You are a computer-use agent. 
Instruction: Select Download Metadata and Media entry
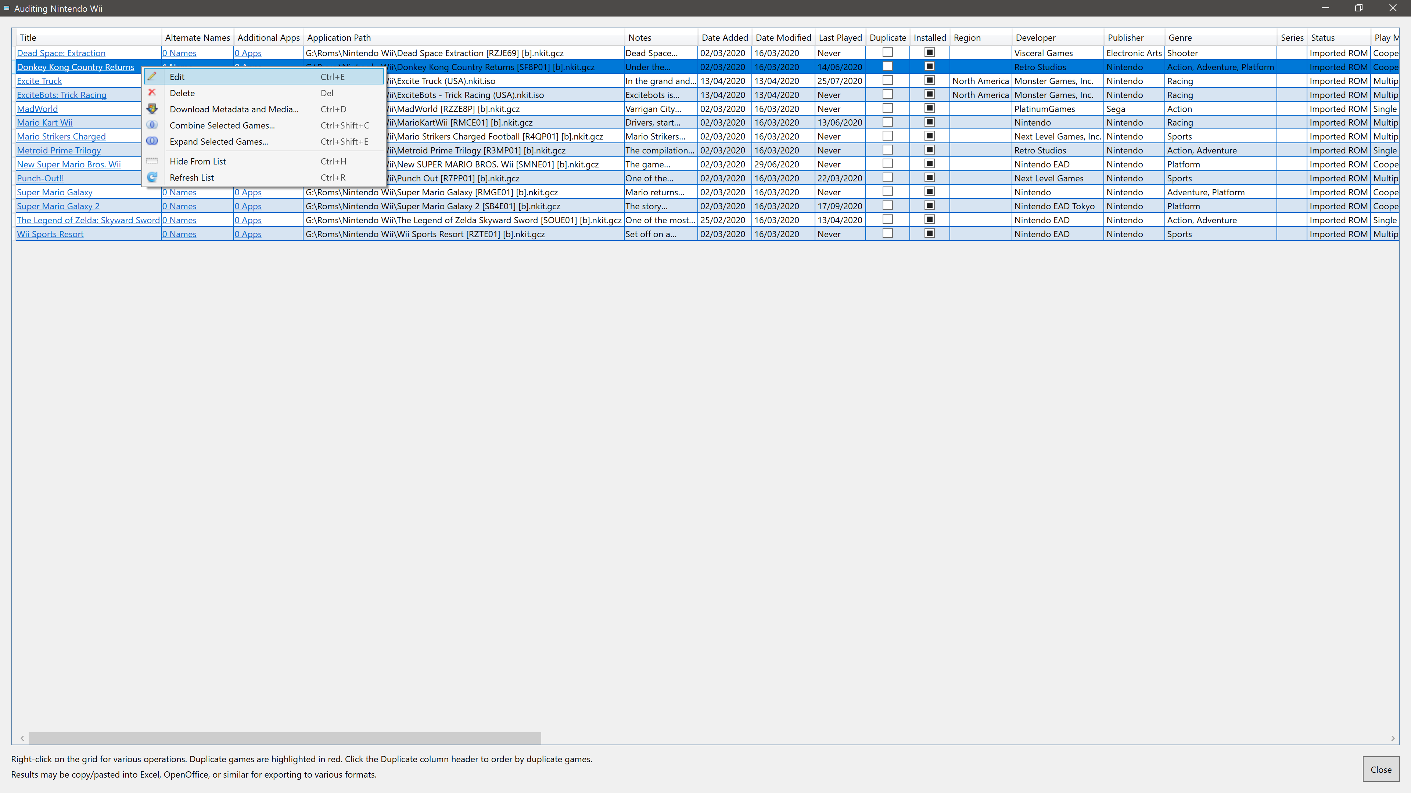tap(263, 109)
